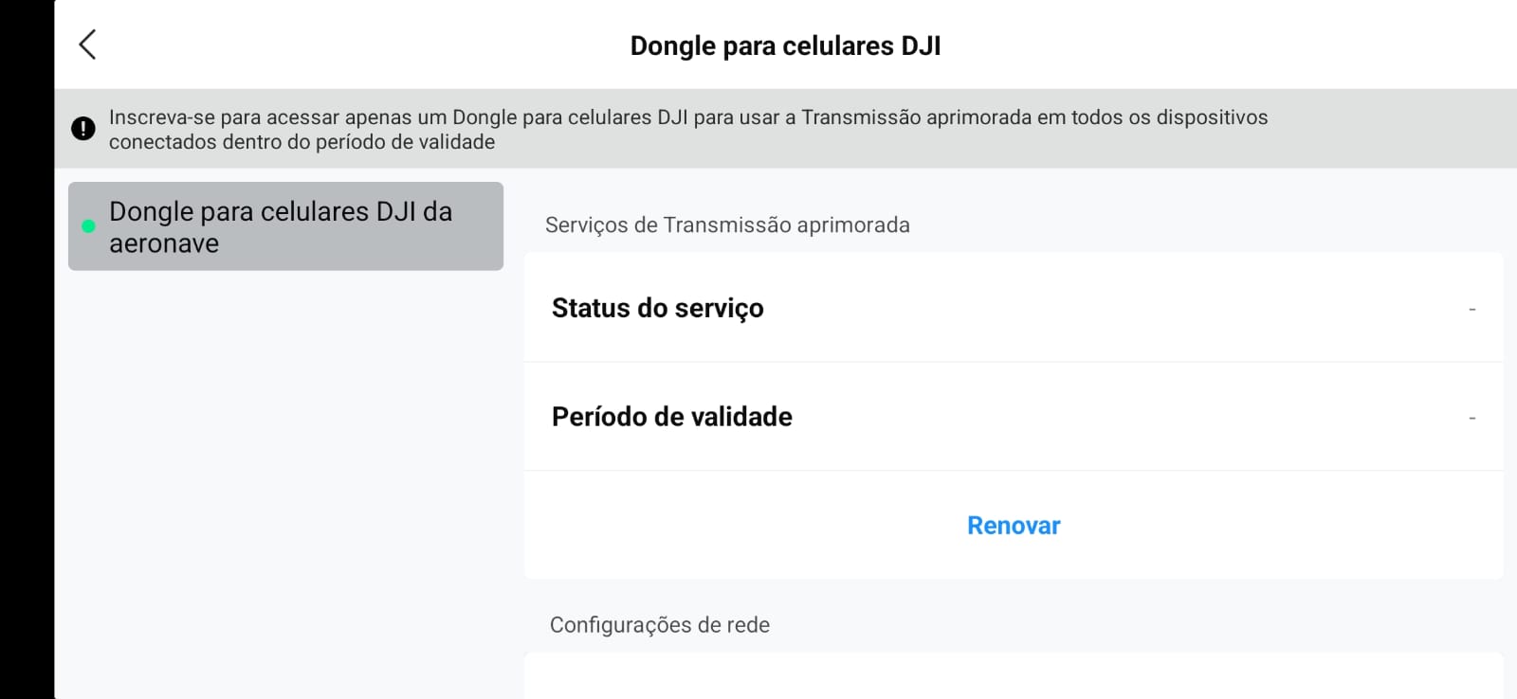Click the exclamation warning icon in banner

tap(83, 129)
